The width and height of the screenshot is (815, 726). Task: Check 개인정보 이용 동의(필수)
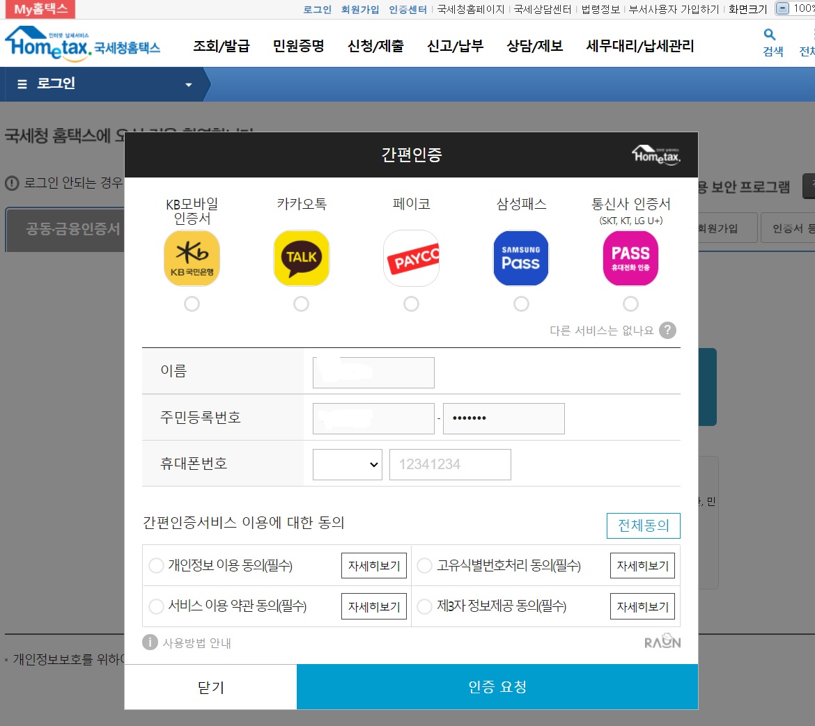(156, 565)
